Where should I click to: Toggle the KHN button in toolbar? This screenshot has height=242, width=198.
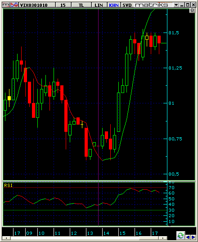(114, 5)
